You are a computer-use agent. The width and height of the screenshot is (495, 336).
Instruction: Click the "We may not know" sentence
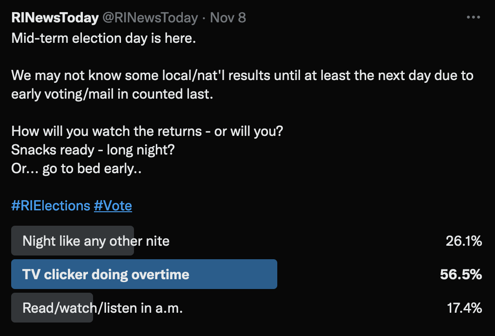coord(242,75)
